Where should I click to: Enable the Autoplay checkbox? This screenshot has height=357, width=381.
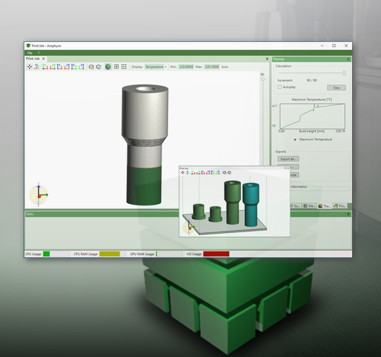pyautogui.click(x=280, y=87)
